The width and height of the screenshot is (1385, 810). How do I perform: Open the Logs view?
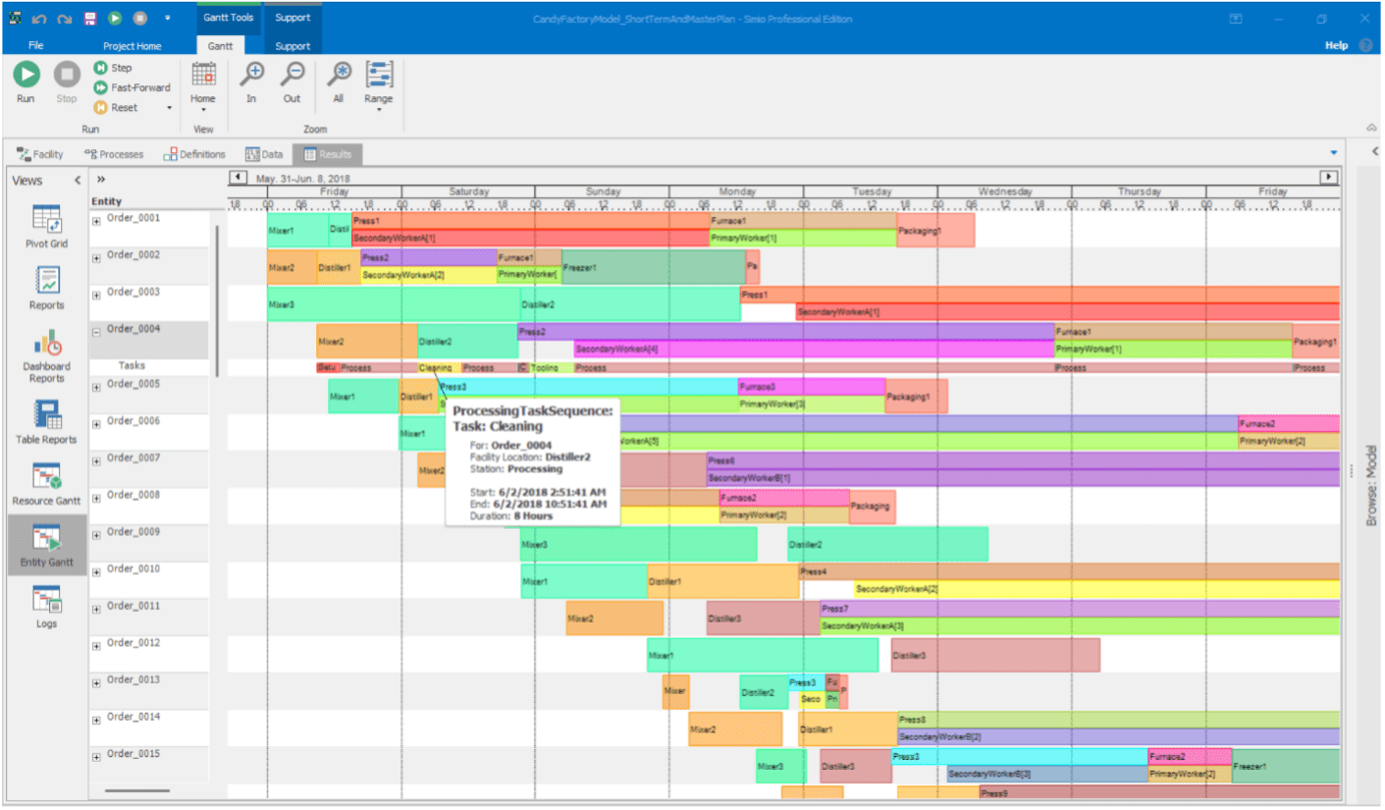(45, 599)
